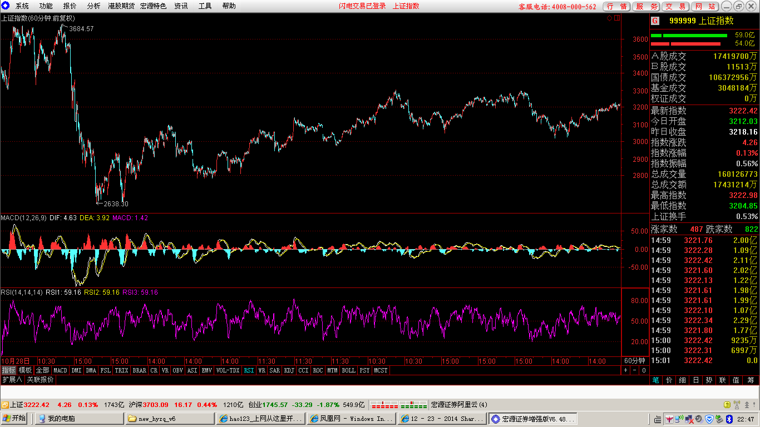The image size is (760, 427).
Task: Select the 细 tab in quote panel
Action: click(x=683, y=380)
